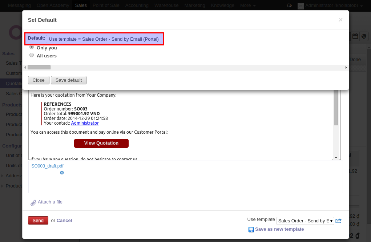Click the open template external link icon

coord(339,221)
